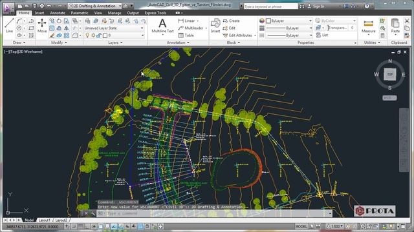Screen dimensions: 414x232
Task: Open the Layer Properties manager icon
Action: tap(87, 21)
